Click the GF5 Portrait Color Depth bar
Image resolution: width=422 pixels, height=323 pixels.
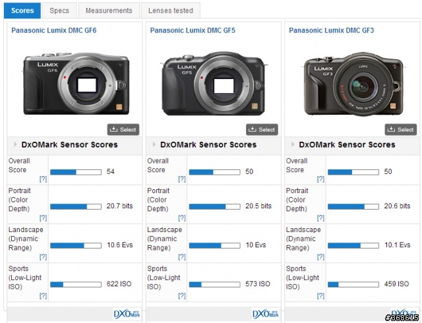coord(214,206)
